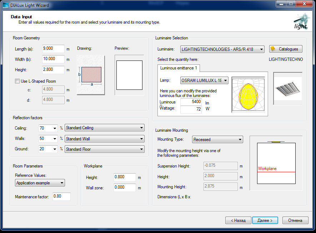Click the DIALux light logo in header
Image resolution: width=316 pixels, height=233 pixels.
(x=301, y=21)
